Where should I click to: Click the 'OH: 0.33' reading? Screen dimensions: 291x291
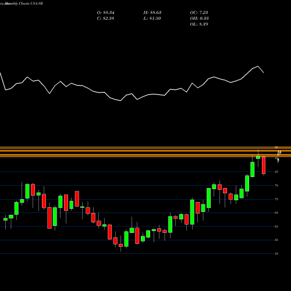point(199,19)
